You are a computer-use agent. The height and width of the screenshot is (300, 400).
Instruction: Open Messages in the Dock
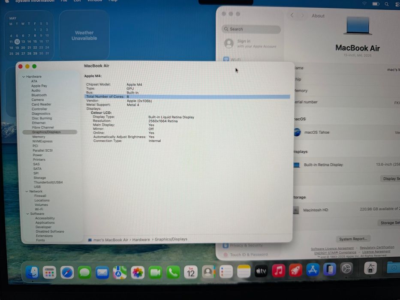[84, 273]
